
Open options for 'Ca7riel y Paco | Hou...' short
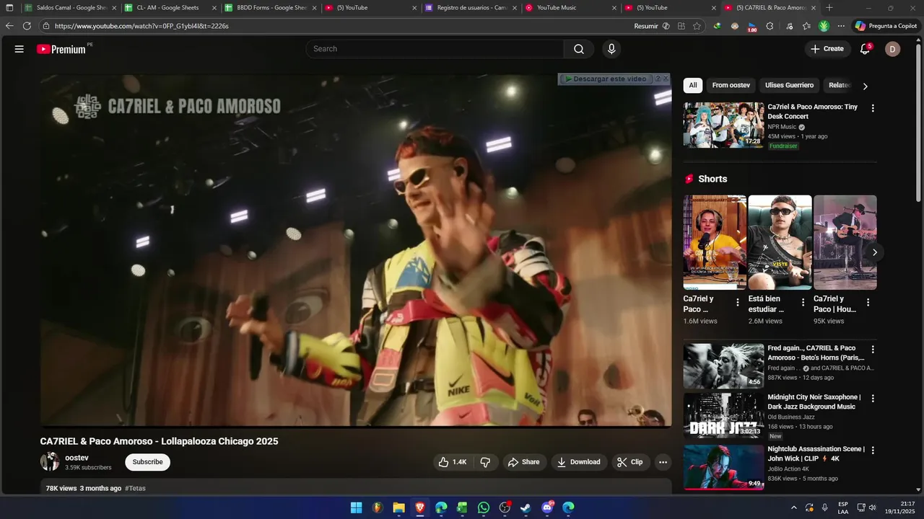point(868,303)
